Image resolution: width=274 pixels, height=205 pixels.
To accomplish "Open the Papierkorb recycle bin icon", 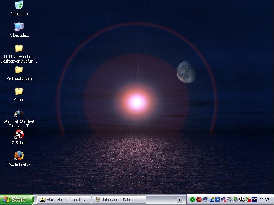I will (19, 5).
